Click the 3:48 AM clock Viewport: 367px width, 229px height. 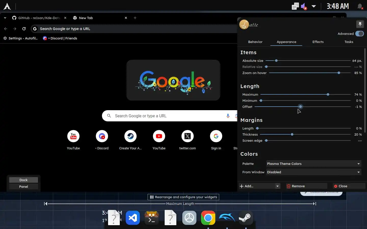coord(338,6)
